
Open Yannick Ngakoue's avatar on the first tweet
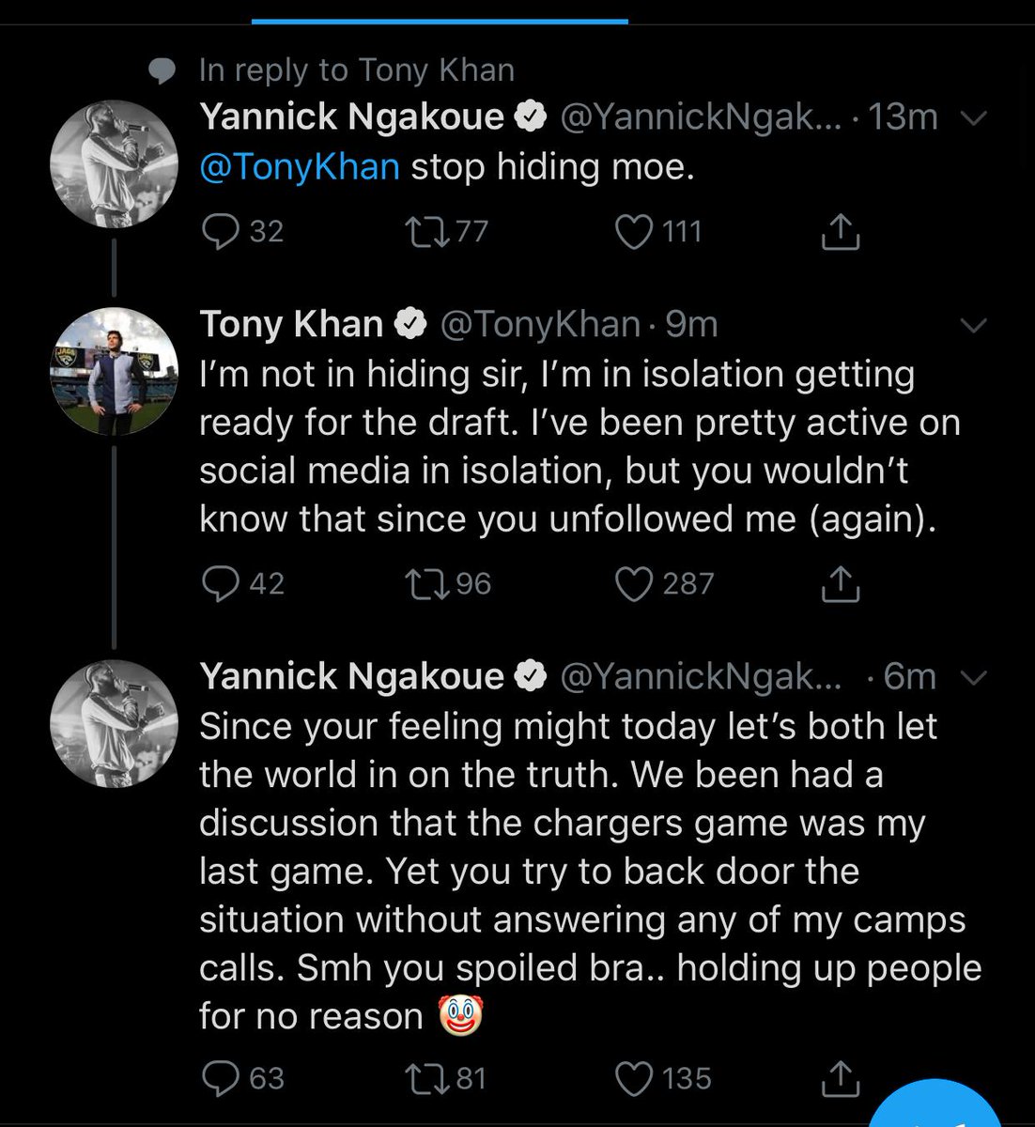coord(114,163)
